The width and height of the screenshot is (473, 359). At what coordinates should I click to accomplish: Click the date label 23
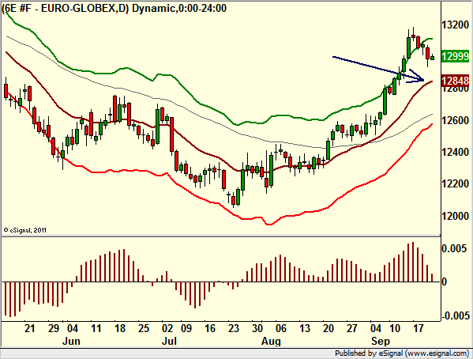234,328
